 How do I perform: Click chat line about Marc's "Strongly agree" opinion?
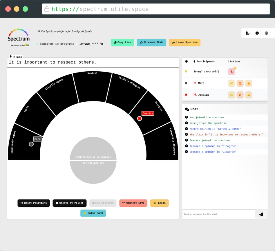pyautogui.click(x=215, y=129)
